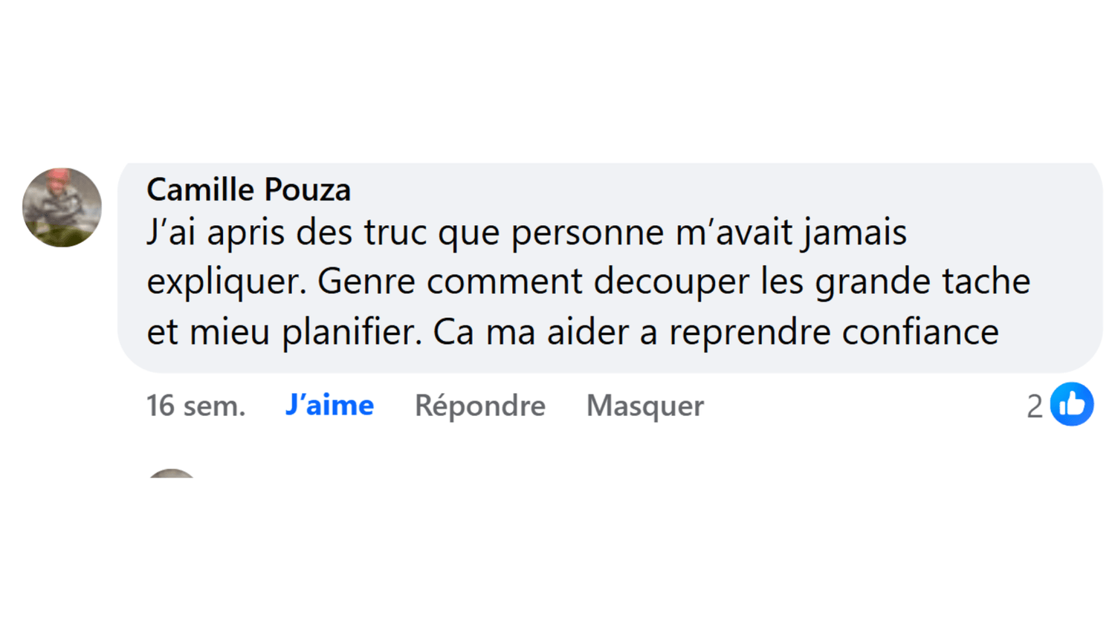The width and height of the screenshot is (1115, 627).
Task: Click the partial avatar of the next comment
Action: tap(172, 473)
